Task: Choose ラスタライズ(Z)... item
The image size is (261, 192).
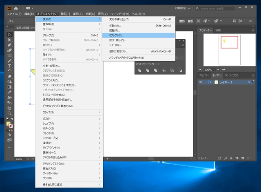Action: point(69,80)
